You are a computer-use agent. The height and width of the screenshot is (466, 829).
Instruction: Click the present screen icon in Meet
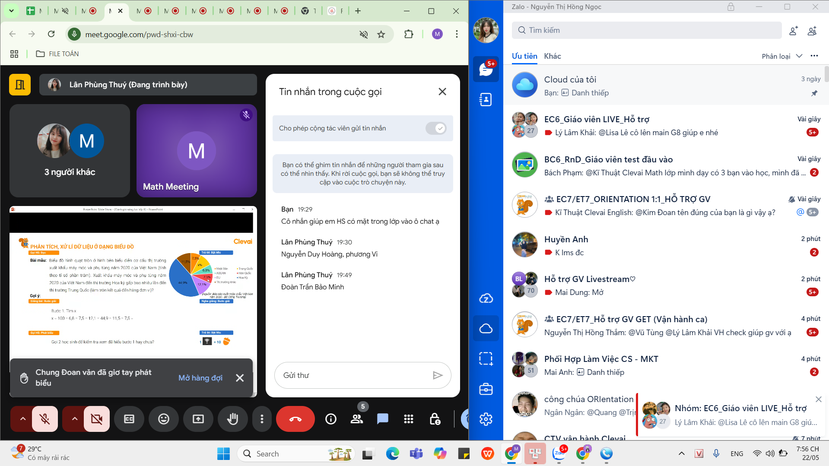(x=198, y=419)
